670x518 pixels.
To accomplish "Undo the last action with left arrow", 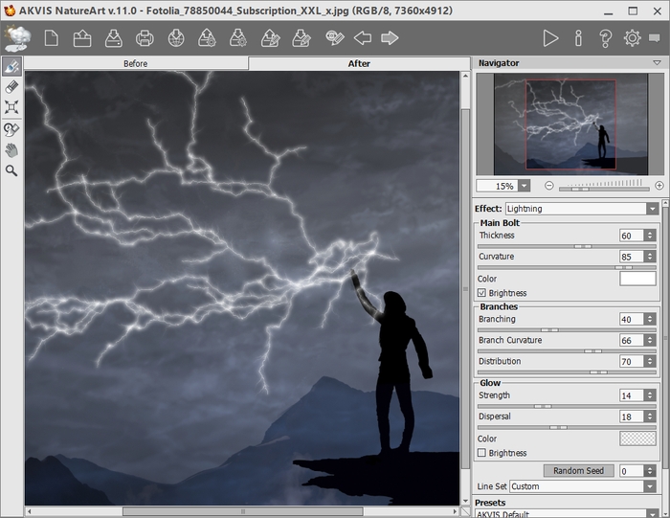I will [363, 38].
